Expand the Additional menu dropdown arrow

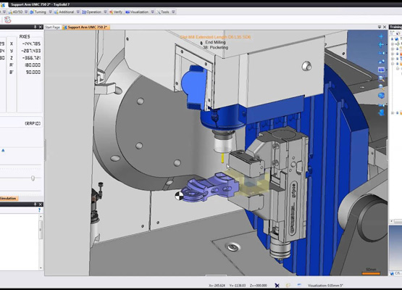point(78,12)
